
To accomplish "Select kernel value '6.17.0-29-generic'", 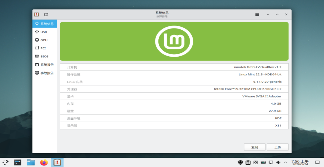I will pos(267,82).
